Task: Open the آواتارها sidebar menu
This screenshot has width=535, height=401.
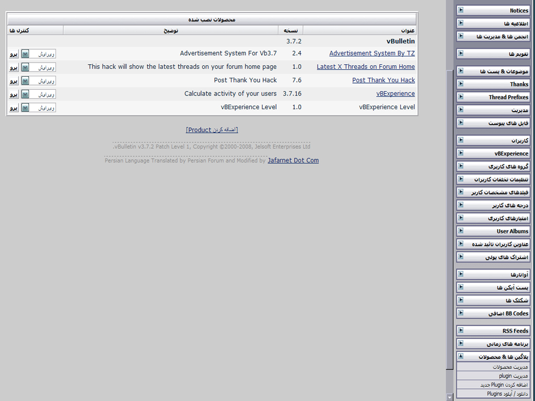Action: [x=493, y=274]
